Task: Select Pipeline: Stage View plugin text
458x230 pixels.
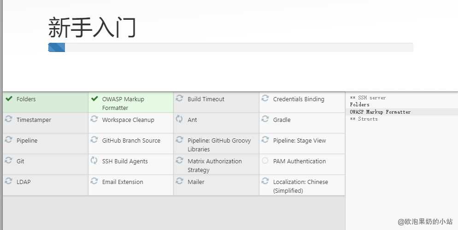Action: pos(299,140)
